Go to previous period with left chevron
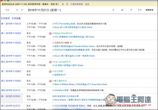Image resolution: width=158 pixels, height=110 pixels. tap(17, 10)
